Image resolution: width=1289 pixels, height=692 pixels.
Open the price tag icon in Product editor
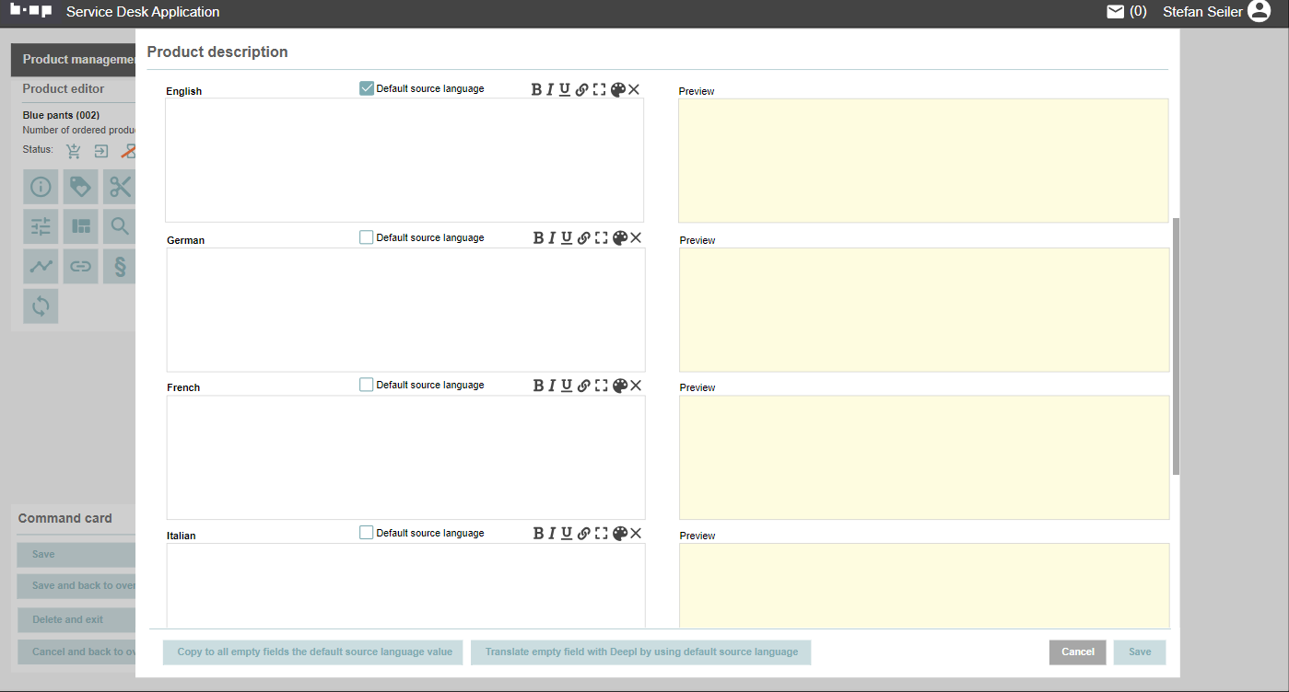(81, 187)
